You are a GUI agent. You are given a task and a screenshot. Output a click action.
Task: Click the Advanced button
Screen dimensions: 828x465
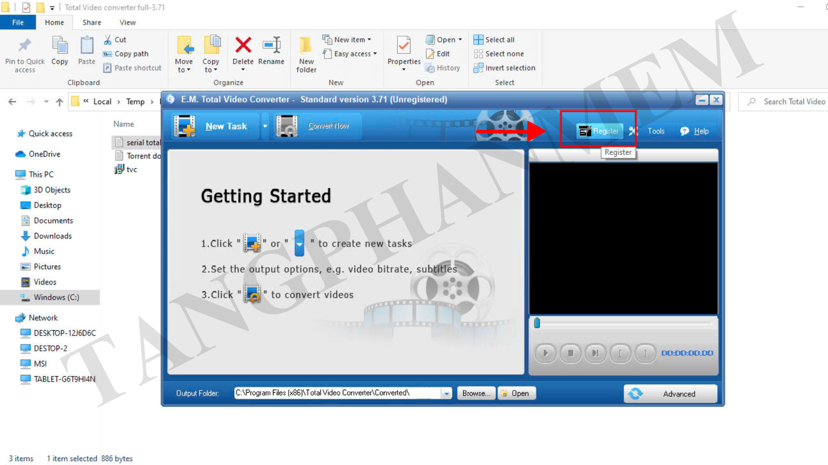coord(670,394)
